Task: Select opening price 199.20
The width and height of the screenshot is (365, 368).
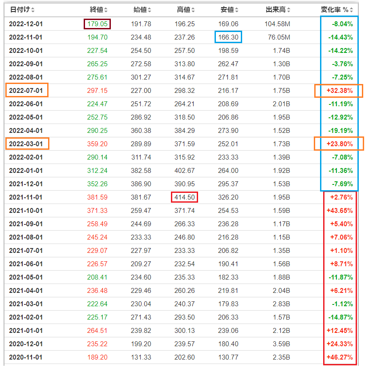Action: tap(141, 344)
